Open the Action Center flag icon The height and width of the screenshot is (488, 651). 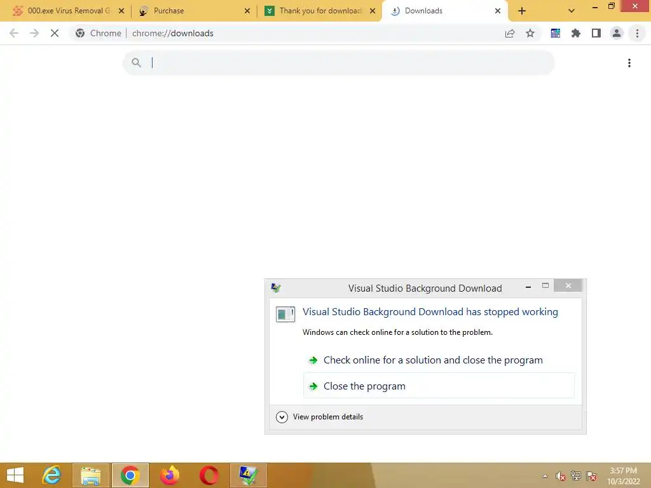(591, 476)
